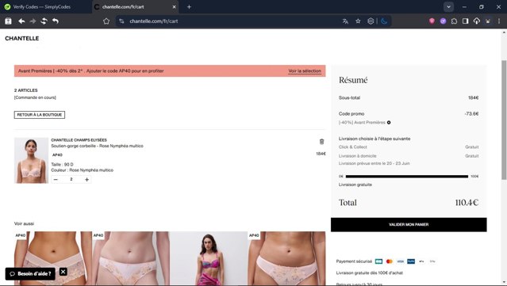Open the layered extension icon in address bar
This screenshot has height=286, width=507.
pyautogui.click(x=371, y=21)
